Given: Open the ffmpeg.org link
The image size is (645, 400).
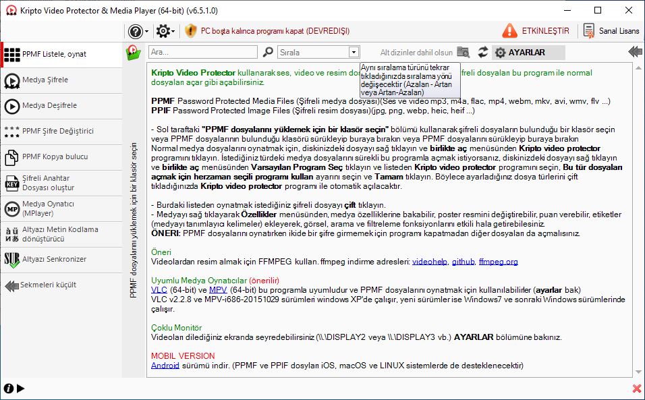Looking at the screenshot, I should click(x=498, y=262).
